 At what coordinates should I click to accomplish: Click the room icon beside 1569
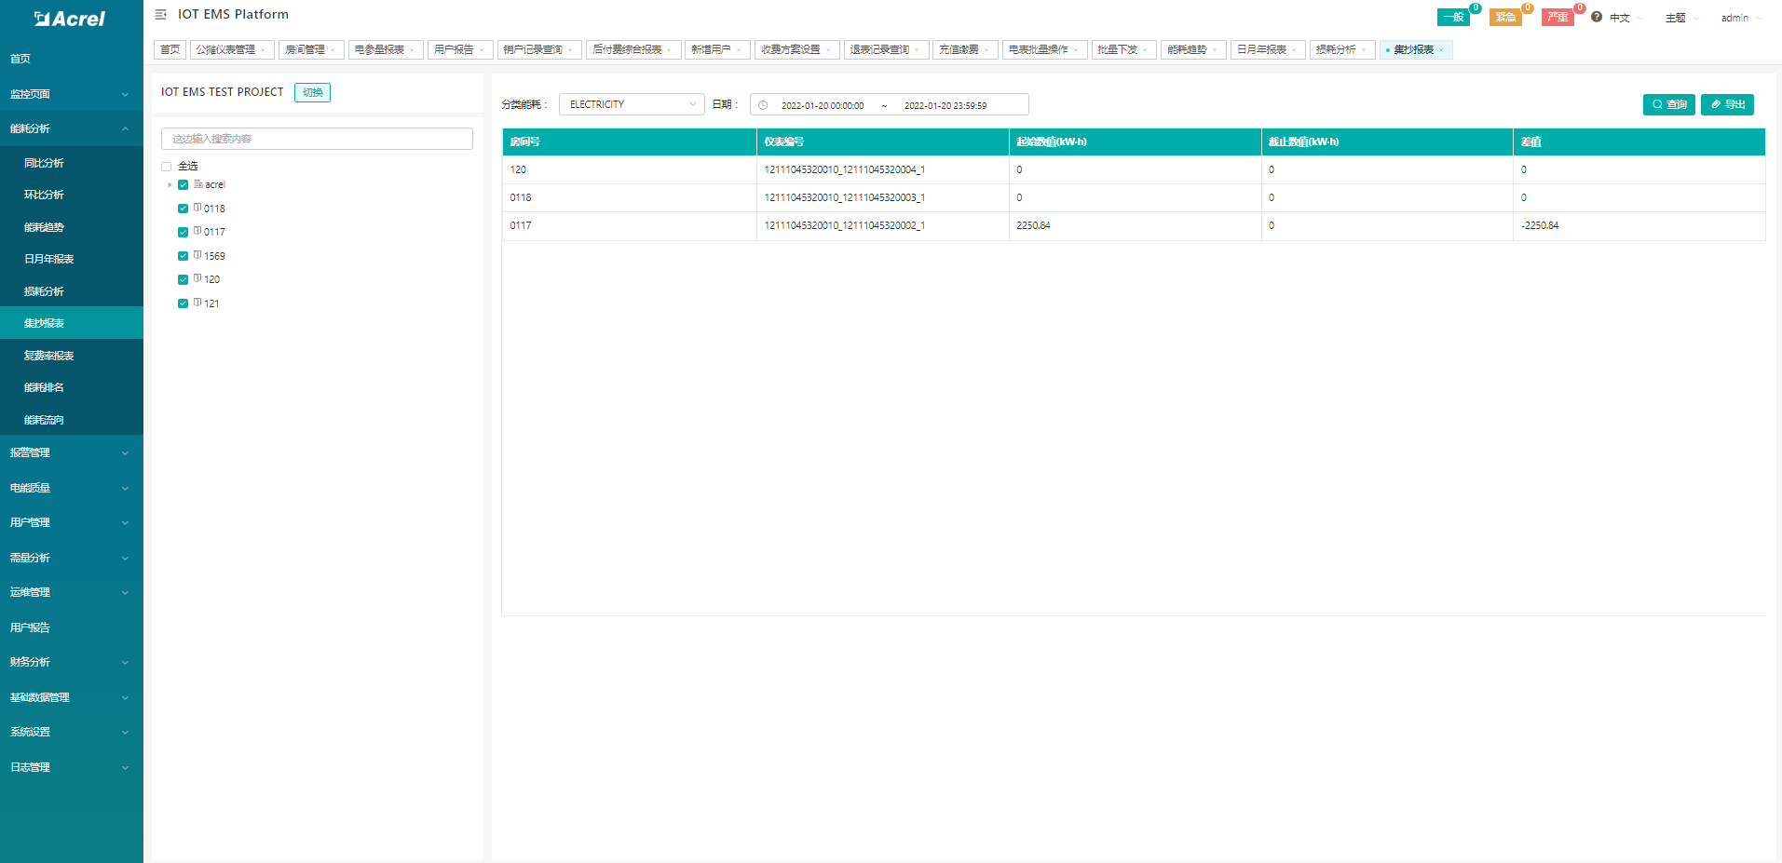pos(197,255)
